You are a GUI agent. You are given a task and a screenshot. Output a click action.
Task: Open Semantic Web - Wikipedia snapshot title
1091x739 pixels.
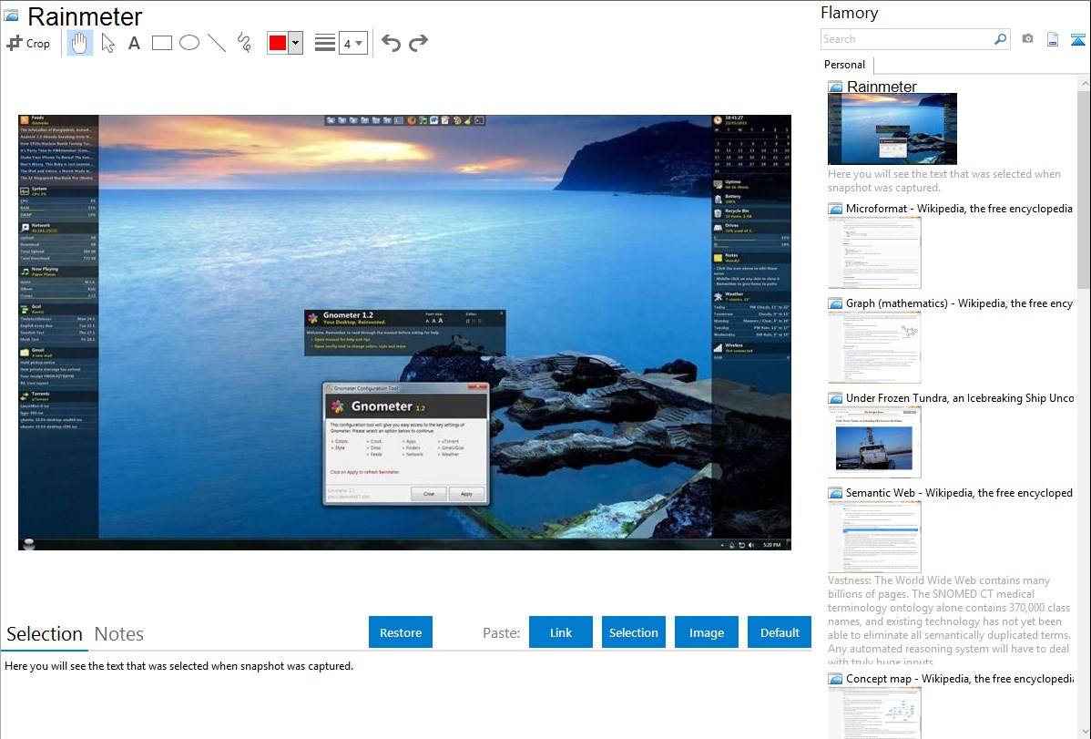pos(959,492)
